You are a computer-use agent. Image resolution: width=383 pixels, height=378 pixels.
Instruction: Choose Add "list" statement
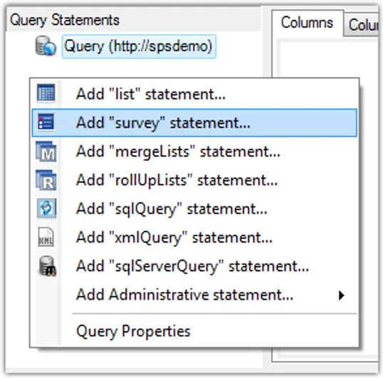[194, 94]
